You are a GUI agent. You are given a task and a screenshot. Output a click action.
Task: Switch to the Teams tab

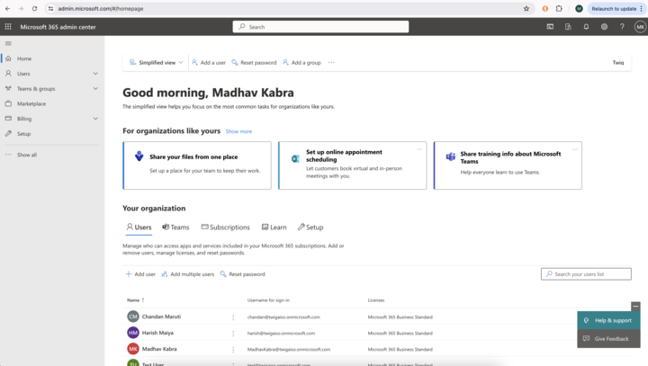click(x=175, y=228)
